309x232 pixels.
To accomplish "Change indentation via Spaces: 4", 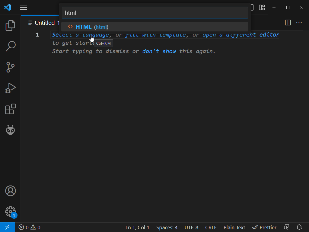I will 167,227.
